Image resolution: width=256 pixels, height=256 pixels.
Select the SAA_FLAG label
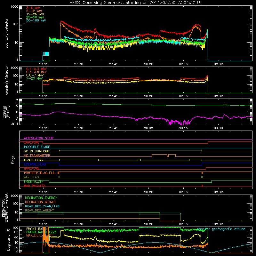[x=31, y=169]
